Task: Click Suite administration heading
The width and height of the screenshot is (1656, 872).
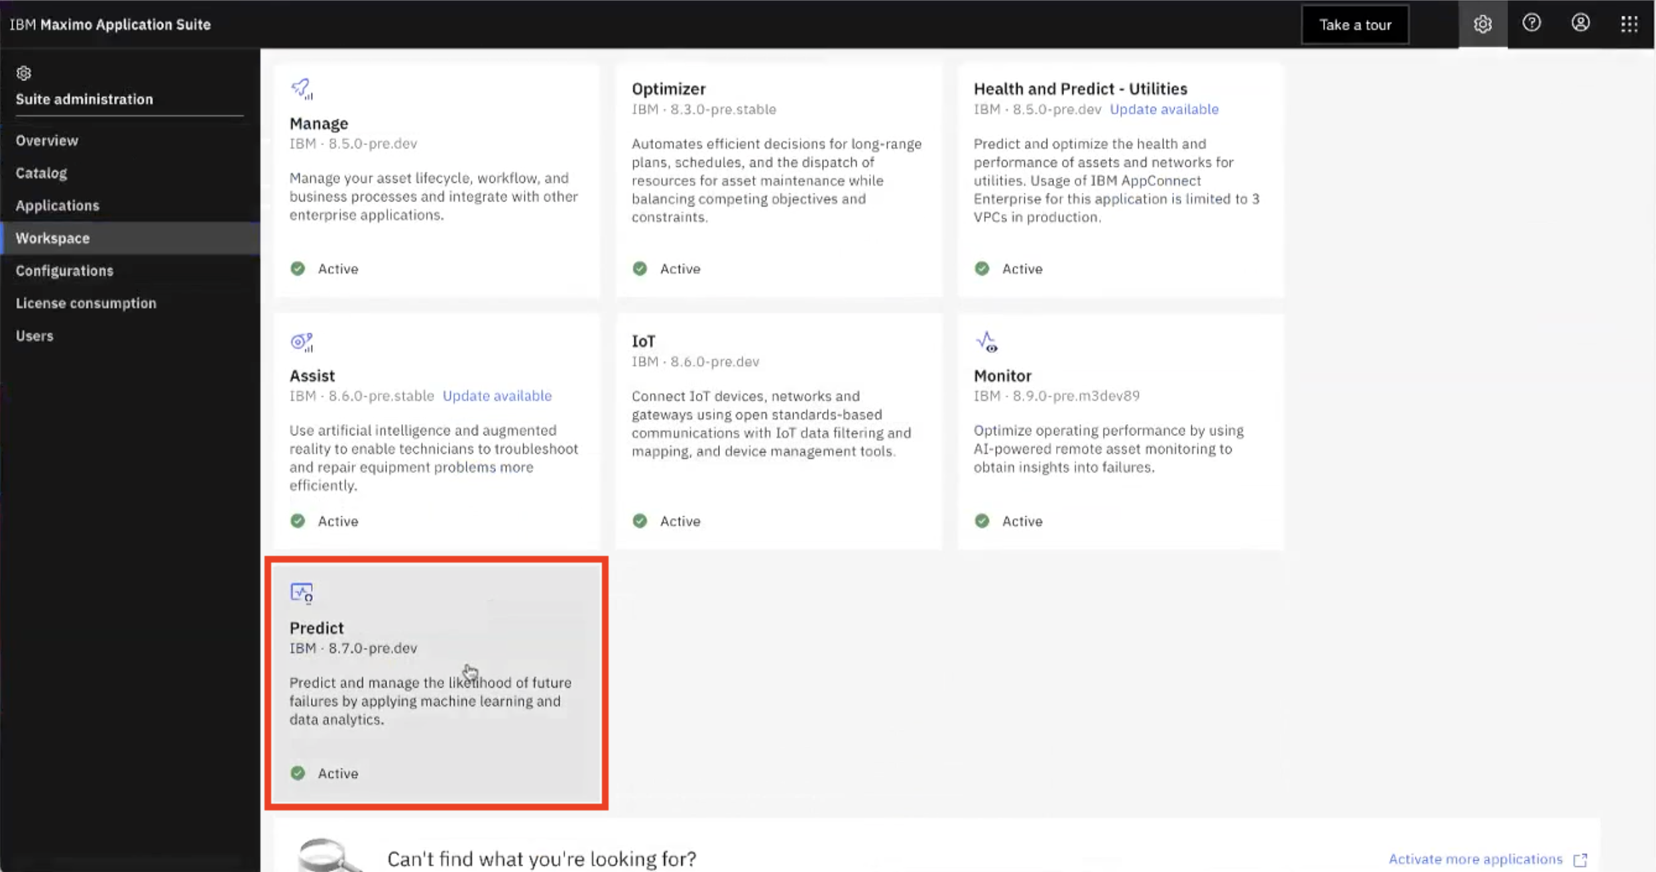Action: click(84, 99)
